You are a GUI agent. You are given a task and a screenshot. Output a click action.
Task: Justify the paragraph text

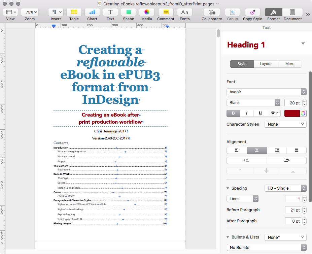(297, 150)
